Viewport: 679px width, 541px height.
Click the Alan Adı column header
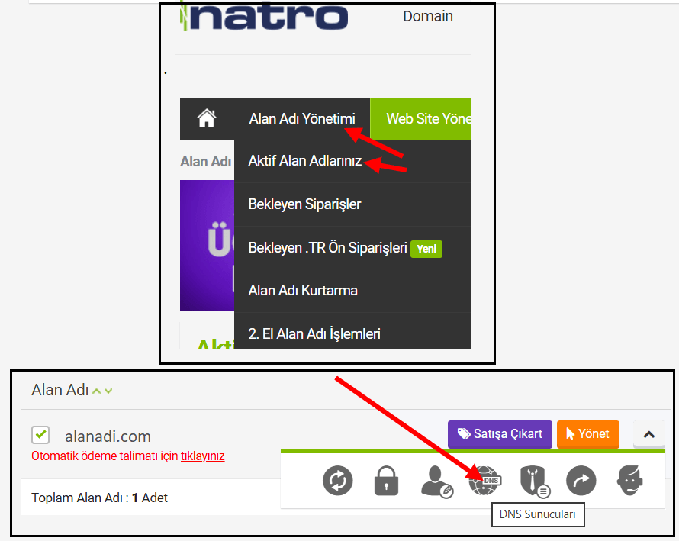coord(60,390)
